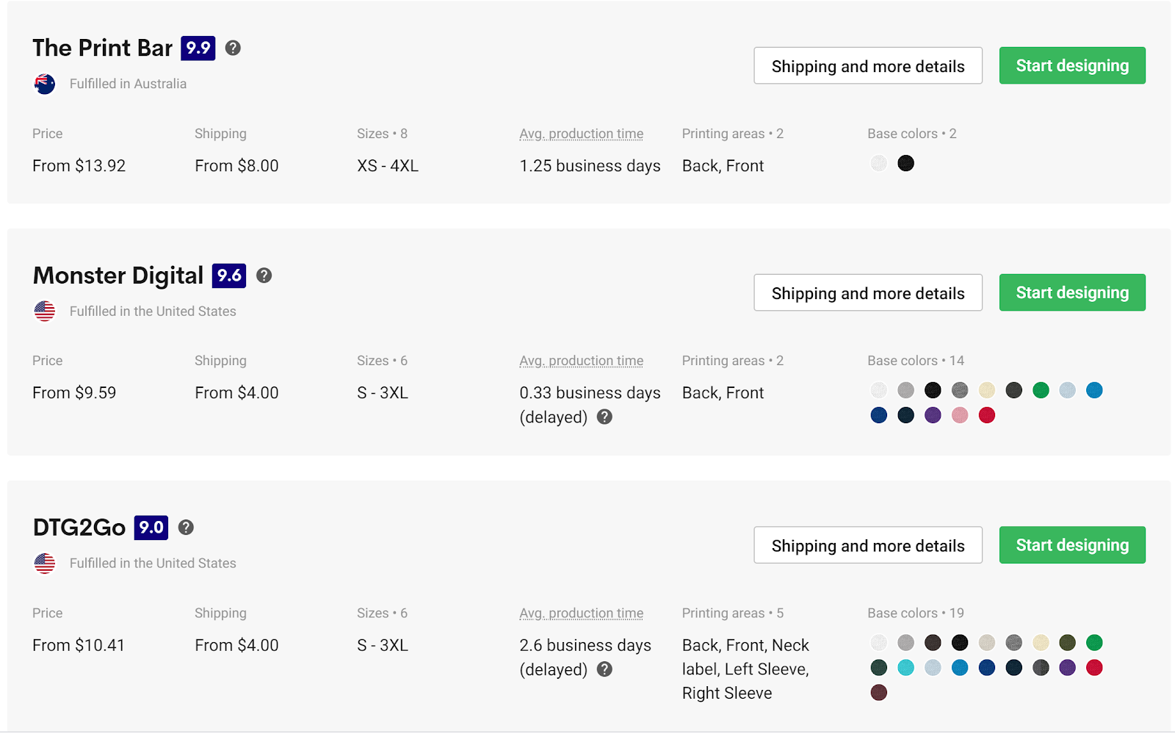Click Sizes • 8 label
Image resolution: width=1175 pixels, height=734 pixels.
pyautogui.click(x=382, y=134)
